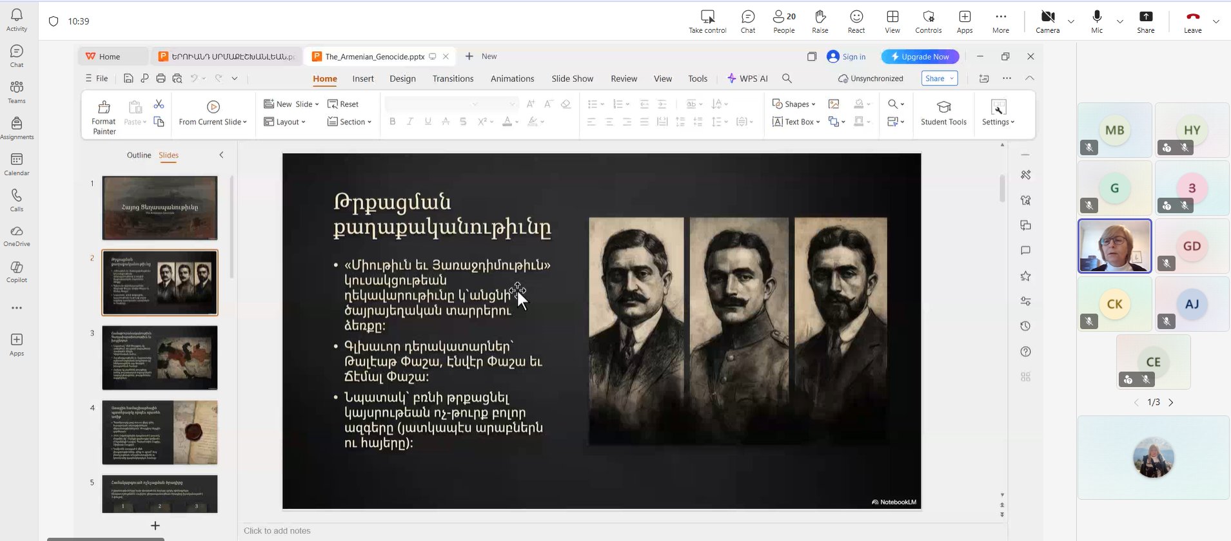The height and width of the screenshot is (541, 1231).
Task: Select slide 3 thumbnail
Action: [160, 357]
